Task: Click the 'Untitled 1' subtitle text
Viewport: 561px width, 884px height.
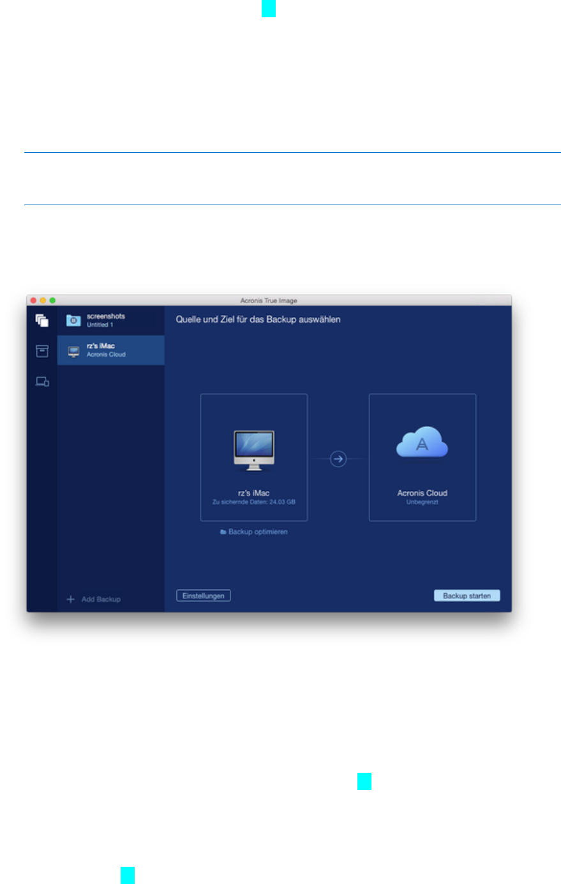Action: point(100,325)
